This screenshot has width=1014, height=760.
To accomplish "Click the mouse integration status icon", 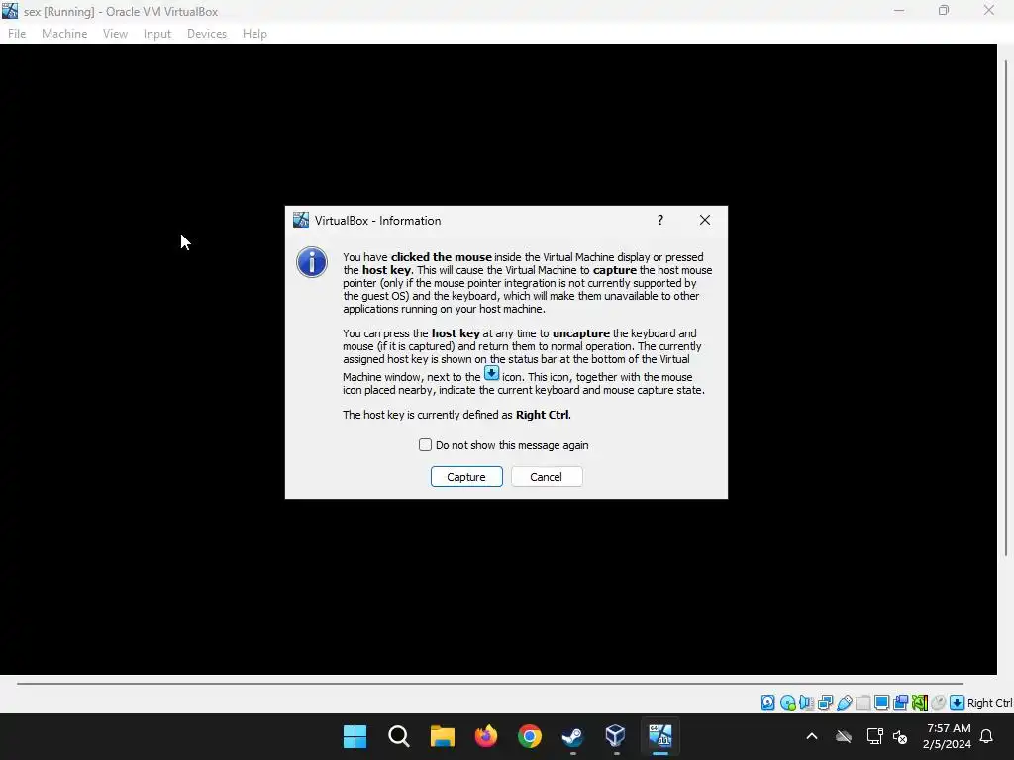I will tap(939, 703).
